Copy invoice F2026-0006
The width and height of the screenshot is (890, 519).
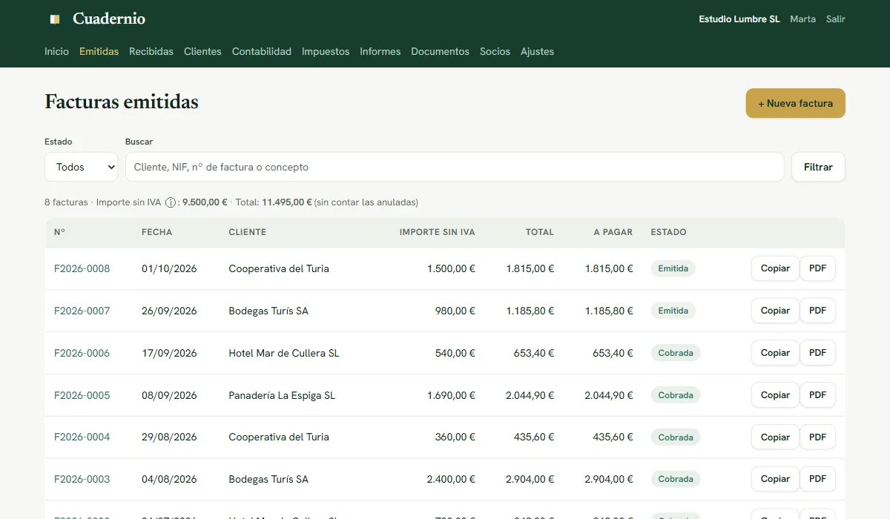775,353
